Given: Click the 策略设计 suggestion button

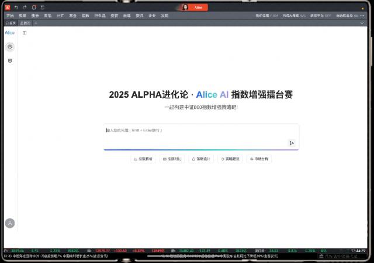Looking at the screenshot, I should [201, 159].
